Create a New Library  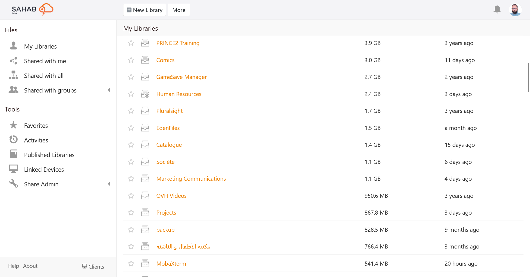click(145, 10)
